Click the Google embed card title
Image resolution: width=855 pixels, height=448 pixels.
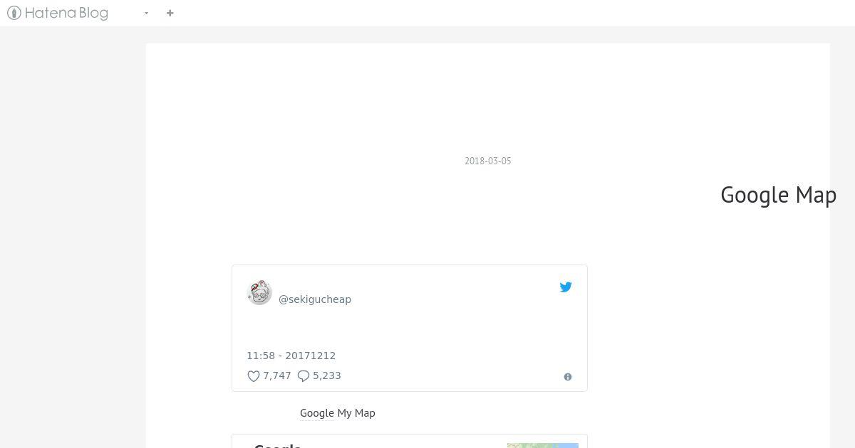(x=278, y=446)
